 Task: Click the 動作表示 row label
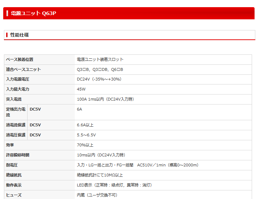click(x=14, y=185)
